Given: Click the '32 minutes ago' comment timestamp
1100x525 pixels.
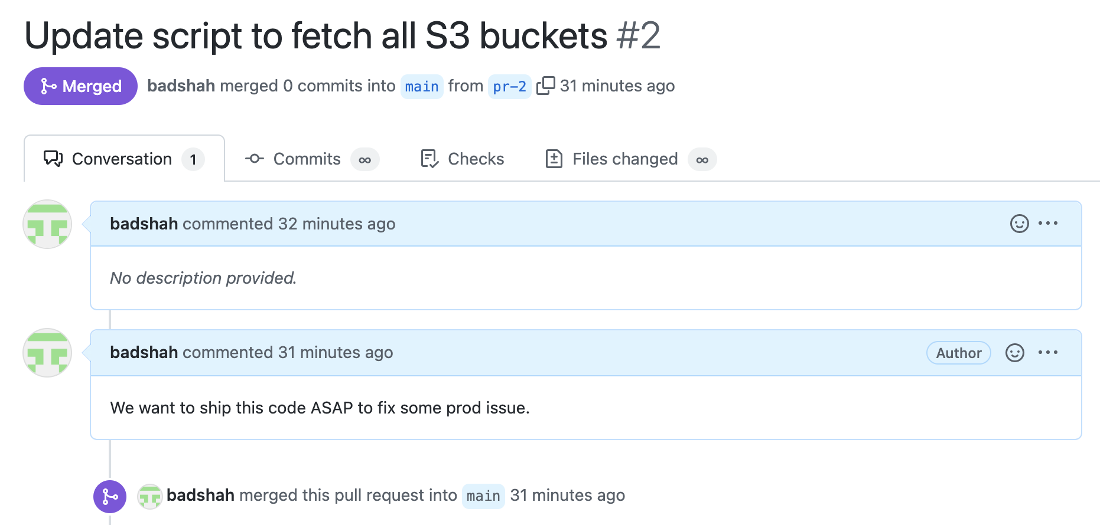Looking at the screenshot, I should coord(337,224).
